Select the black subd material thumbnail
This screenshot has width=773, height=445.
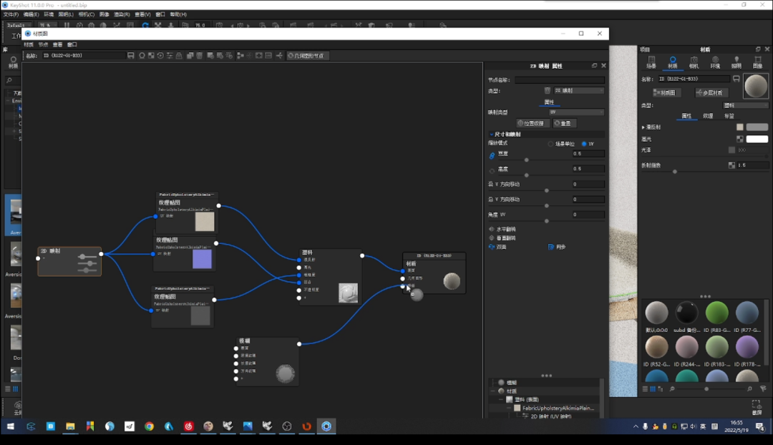[x=686, y=313]
